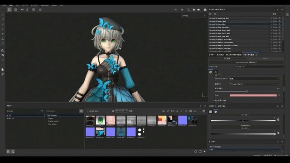Pause the viewport rendering

pos(182,10)
